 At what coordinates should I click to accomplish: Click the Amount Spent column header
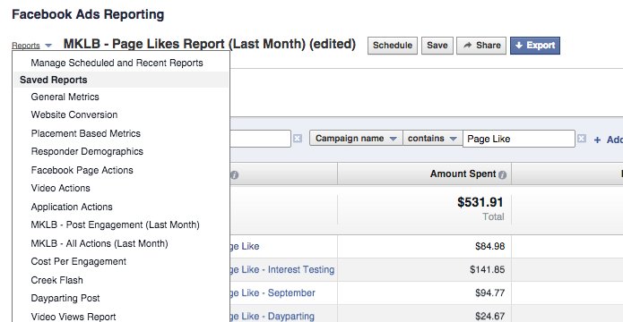424,174
